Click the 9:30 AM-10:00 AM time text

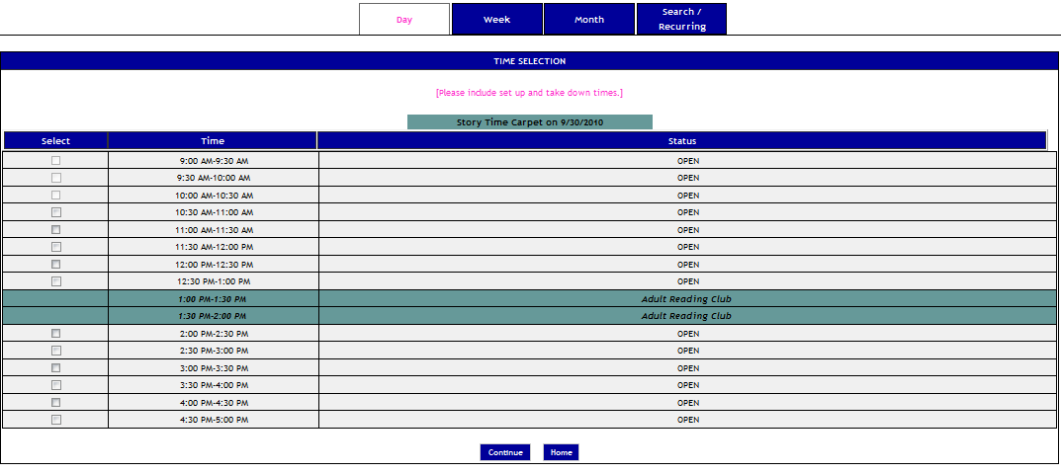pyautogui.click(x=214, y=178)
